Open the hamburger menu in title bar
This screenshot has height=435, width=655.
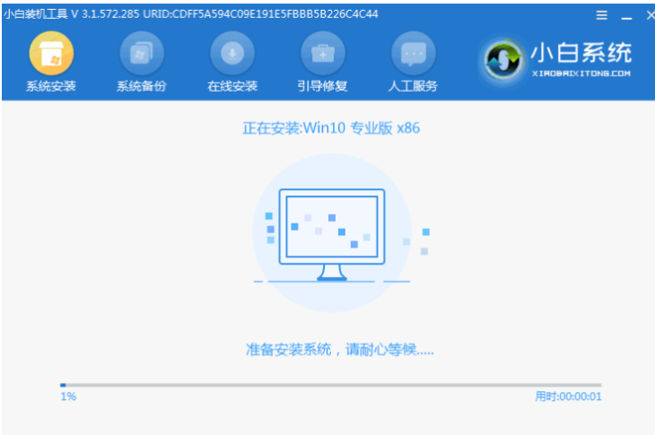(x=601, y=15)
